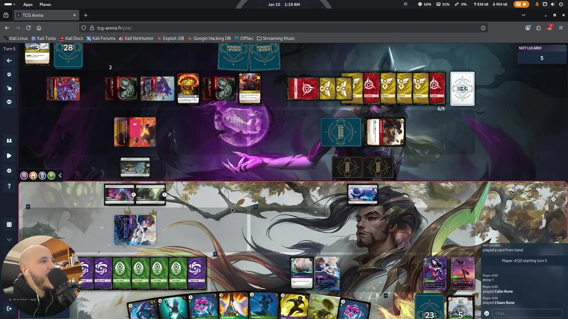Click the green leaf rune icon
Screen dimensions: 568x319
point(51,175)
